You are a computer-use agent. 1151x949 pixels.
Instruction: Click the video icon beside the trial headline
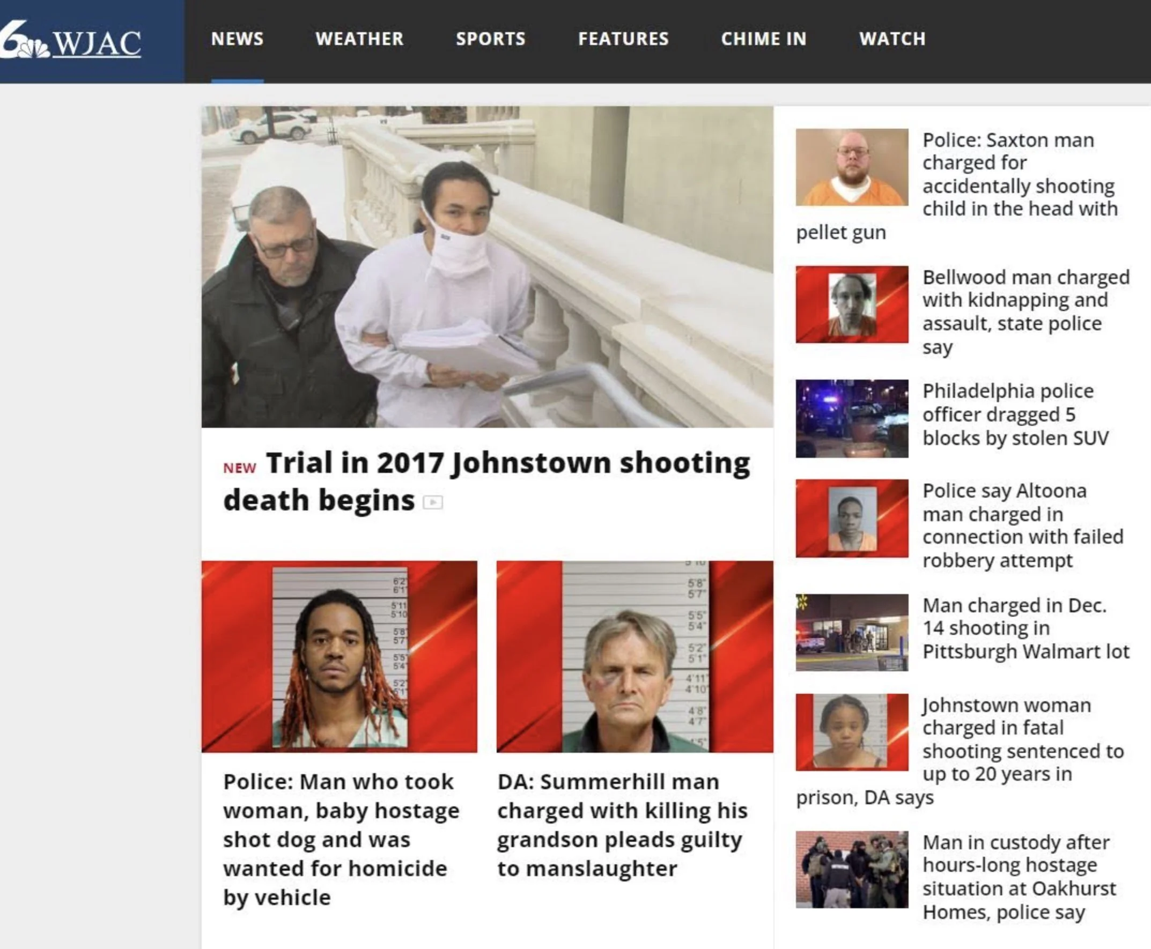pyautogui.click(x=433, y=502)
